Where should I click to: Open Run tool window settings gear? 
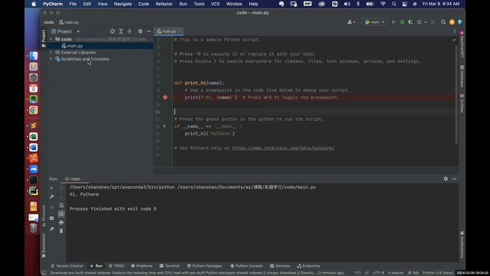445,179
